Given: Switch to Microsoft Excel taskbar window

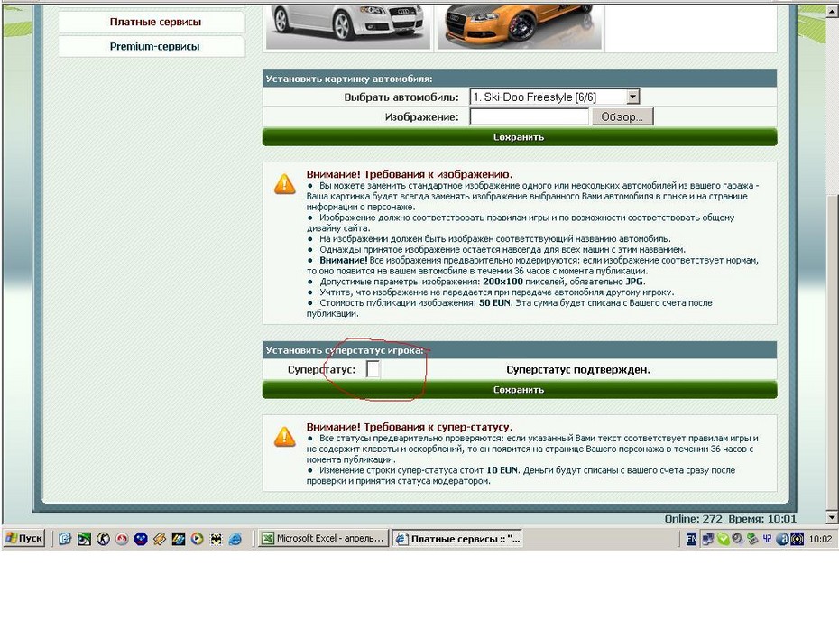Looking at the screenshot, I should pos(323,539).
